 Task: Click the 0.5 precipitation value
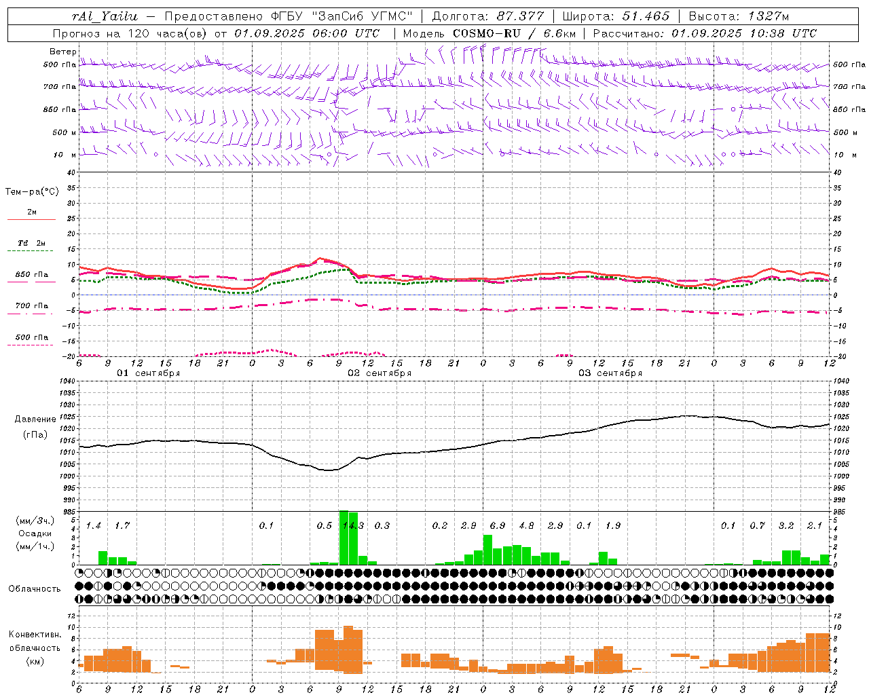(x=325, y=526)
